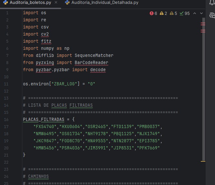This screenshot has width=215, height=185.
Task: Switch to Auditoria_Individual_Detalhada.py tab
Action: coord(104,3)
